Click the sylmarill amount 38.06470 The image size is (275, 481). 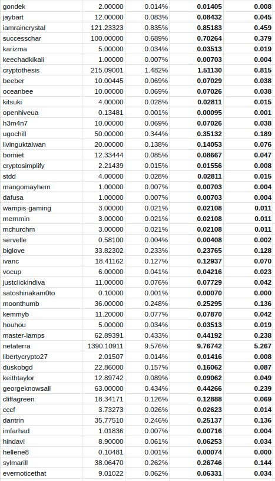104,463
